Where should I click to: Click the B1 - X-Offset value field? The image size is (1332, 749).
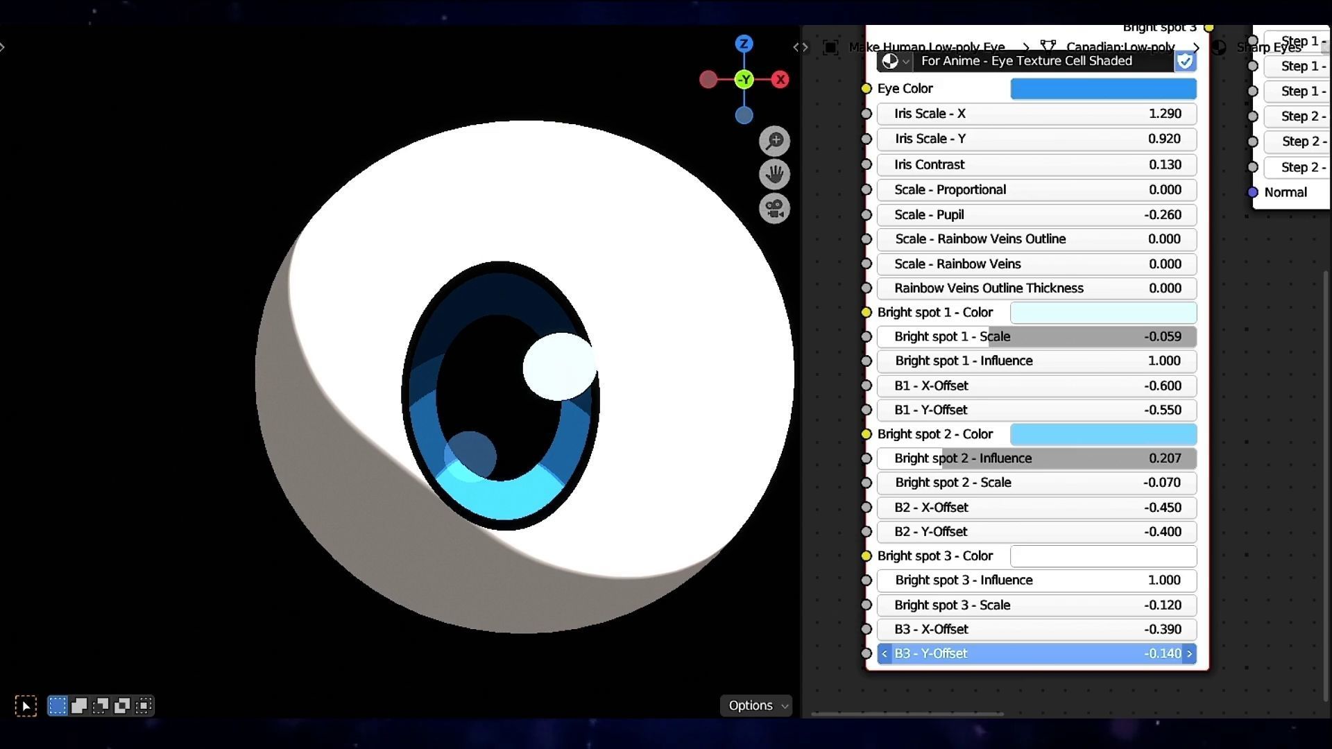[1036, 386]
